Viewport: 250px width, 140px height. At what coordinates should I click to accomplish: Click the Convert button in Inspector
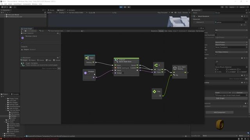click(239, 93)
